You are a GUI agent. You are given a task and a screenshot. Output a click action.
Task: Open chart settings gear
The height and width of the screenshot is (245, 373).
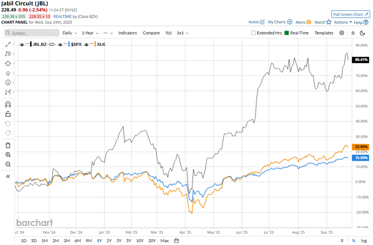[x=342, y=33]
